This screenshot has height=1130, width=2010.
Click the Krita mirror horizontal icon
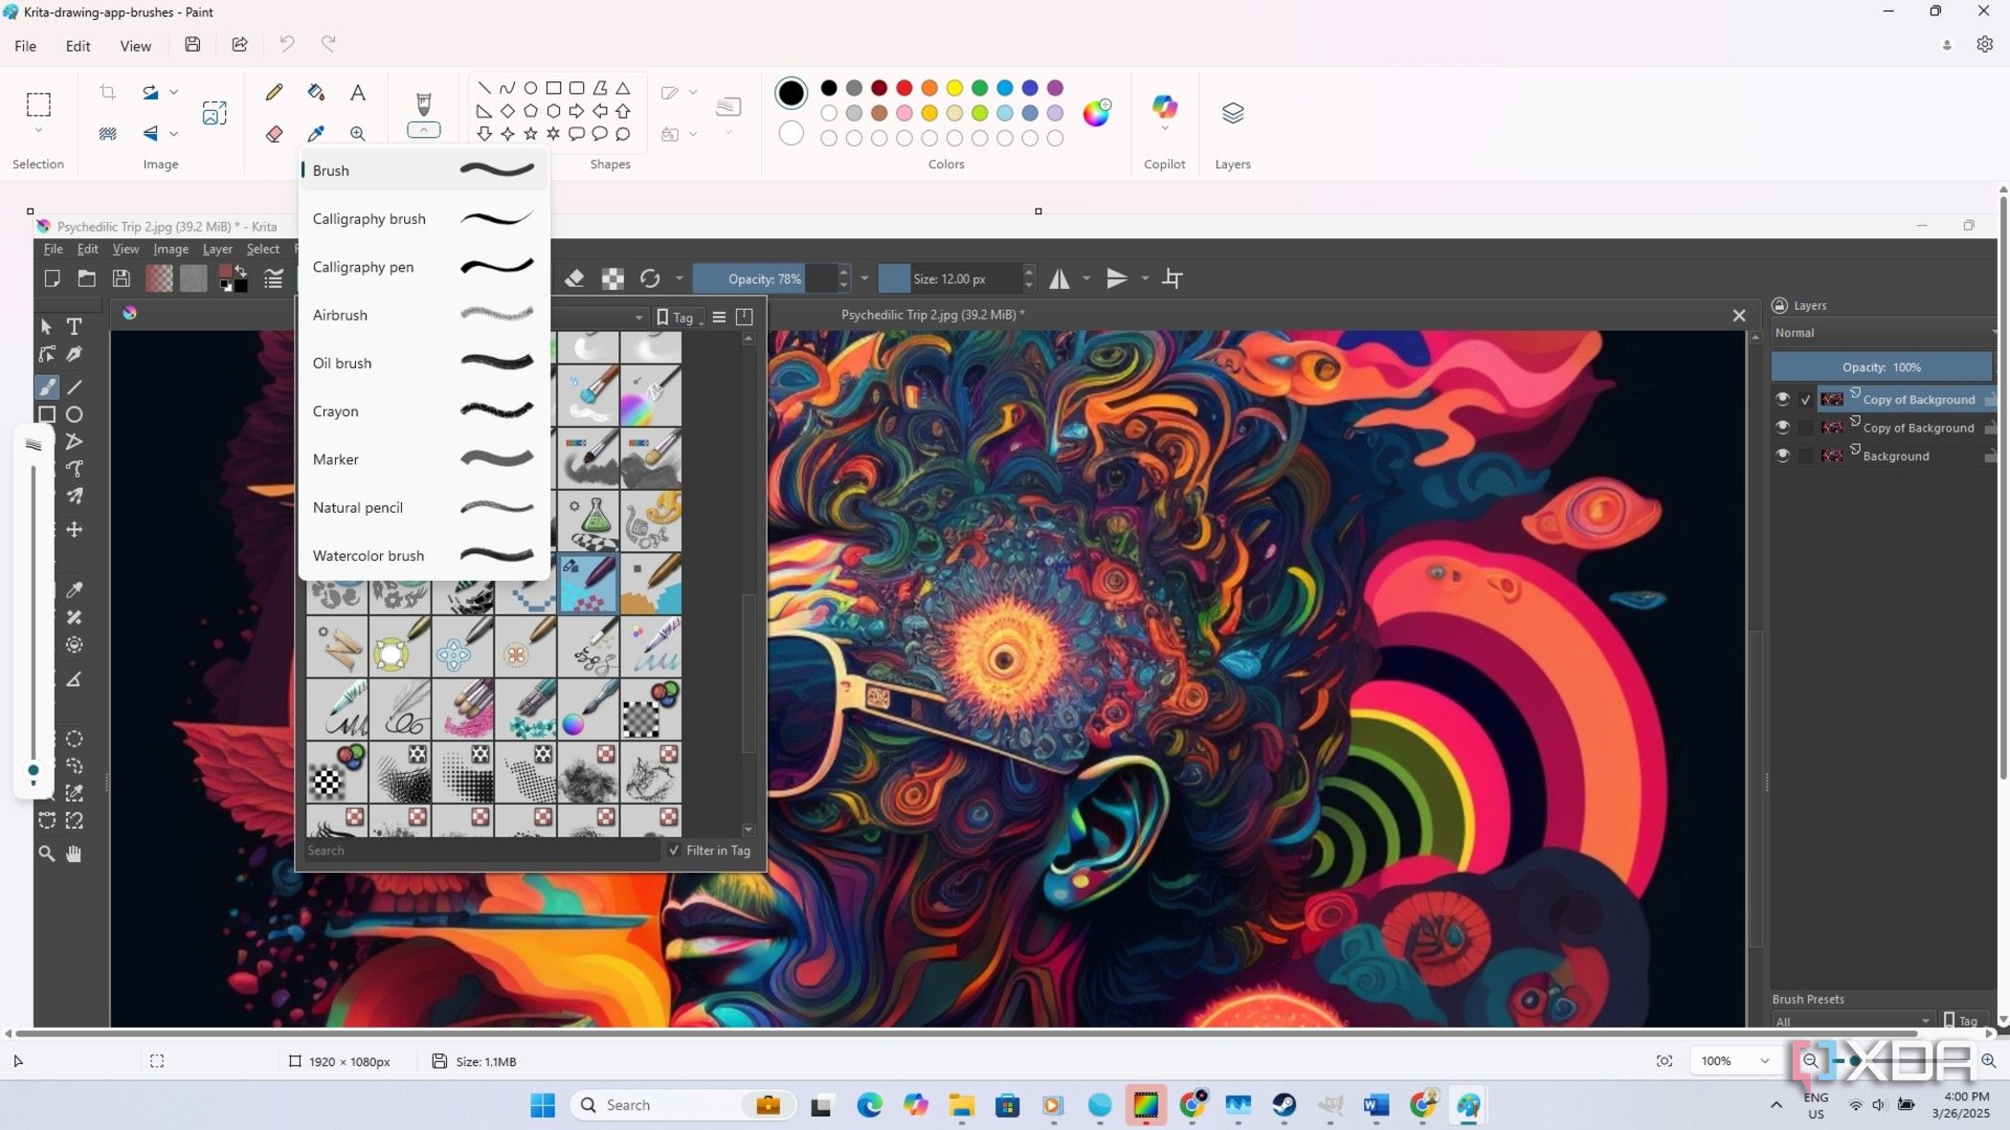pos(1059,278)
